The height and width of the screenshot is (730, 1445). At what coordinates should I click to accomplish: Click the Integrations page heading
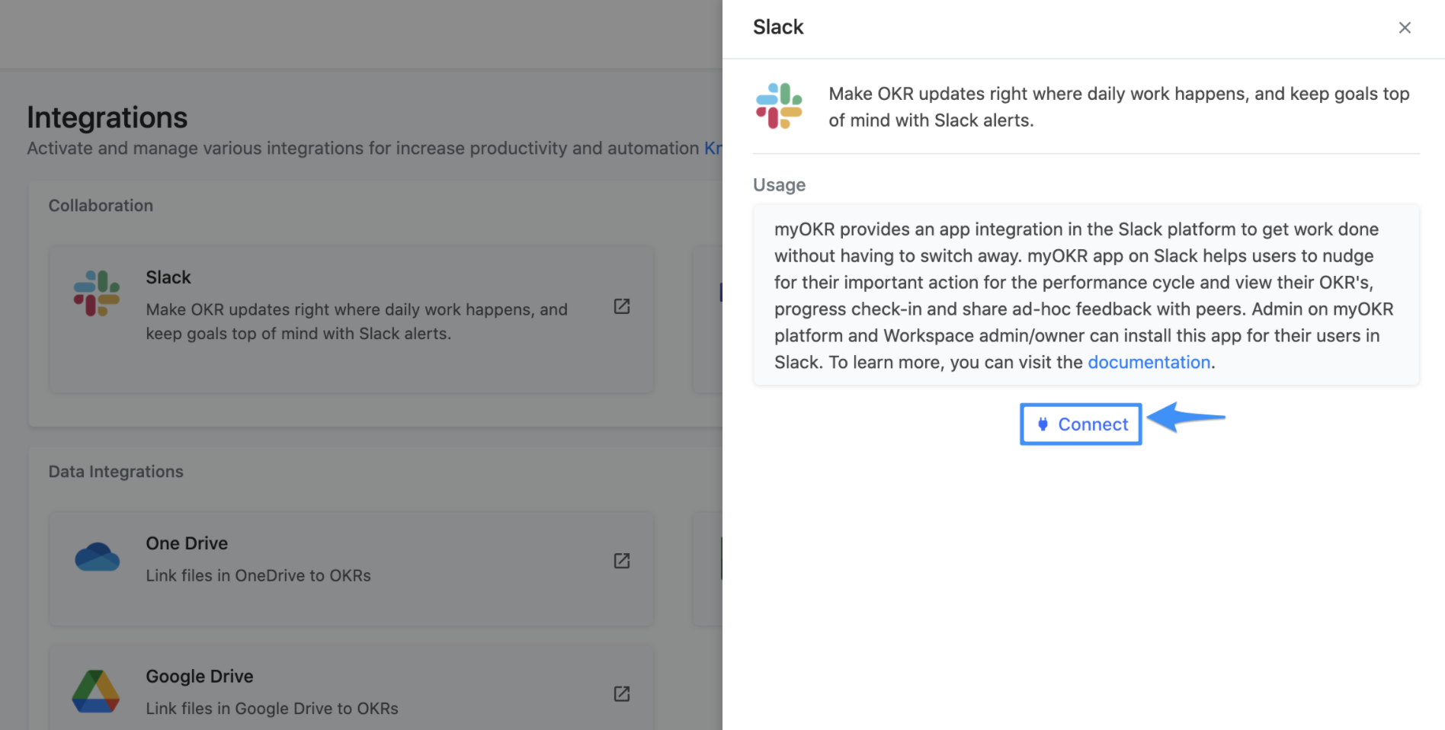107,117
